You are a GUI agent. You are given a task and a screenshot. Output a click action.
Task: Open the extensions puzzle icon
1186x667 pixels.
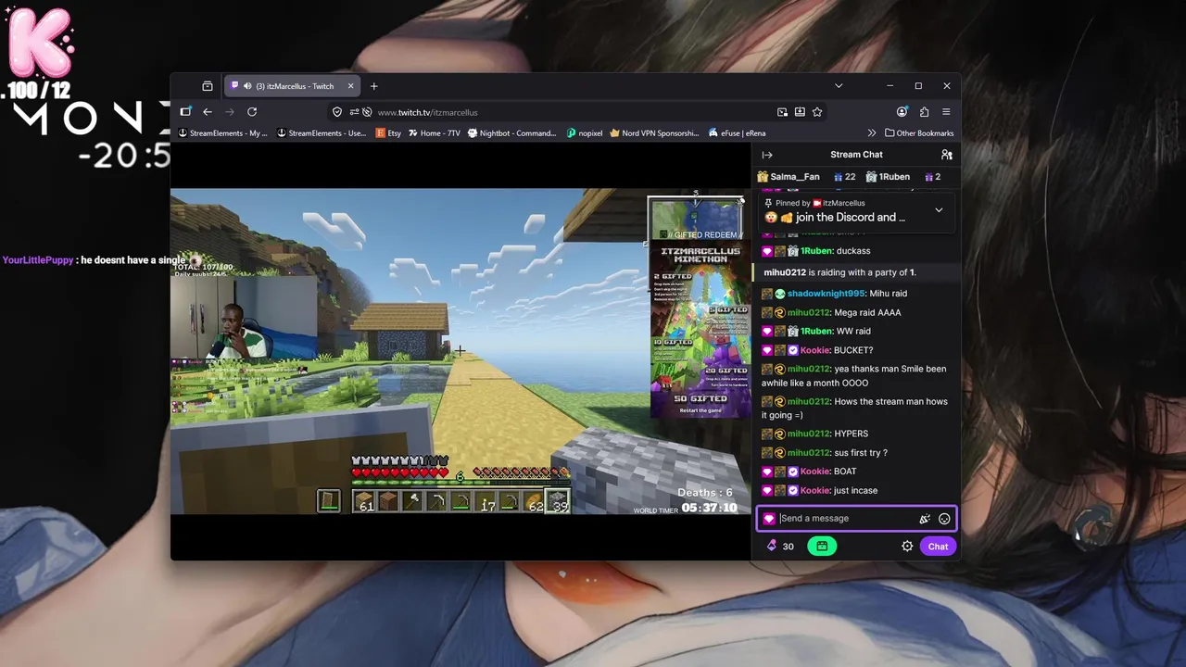924,112
